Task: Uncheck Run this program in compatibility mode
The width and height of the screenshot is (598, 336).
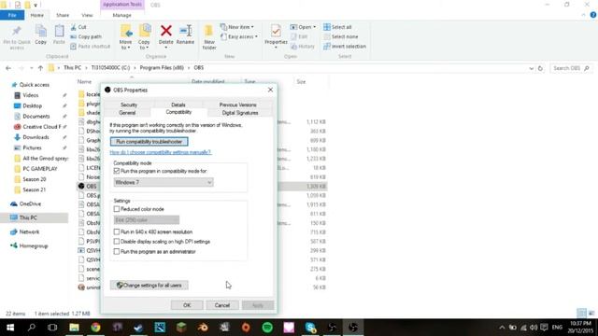Action: [x=117, y=172]
